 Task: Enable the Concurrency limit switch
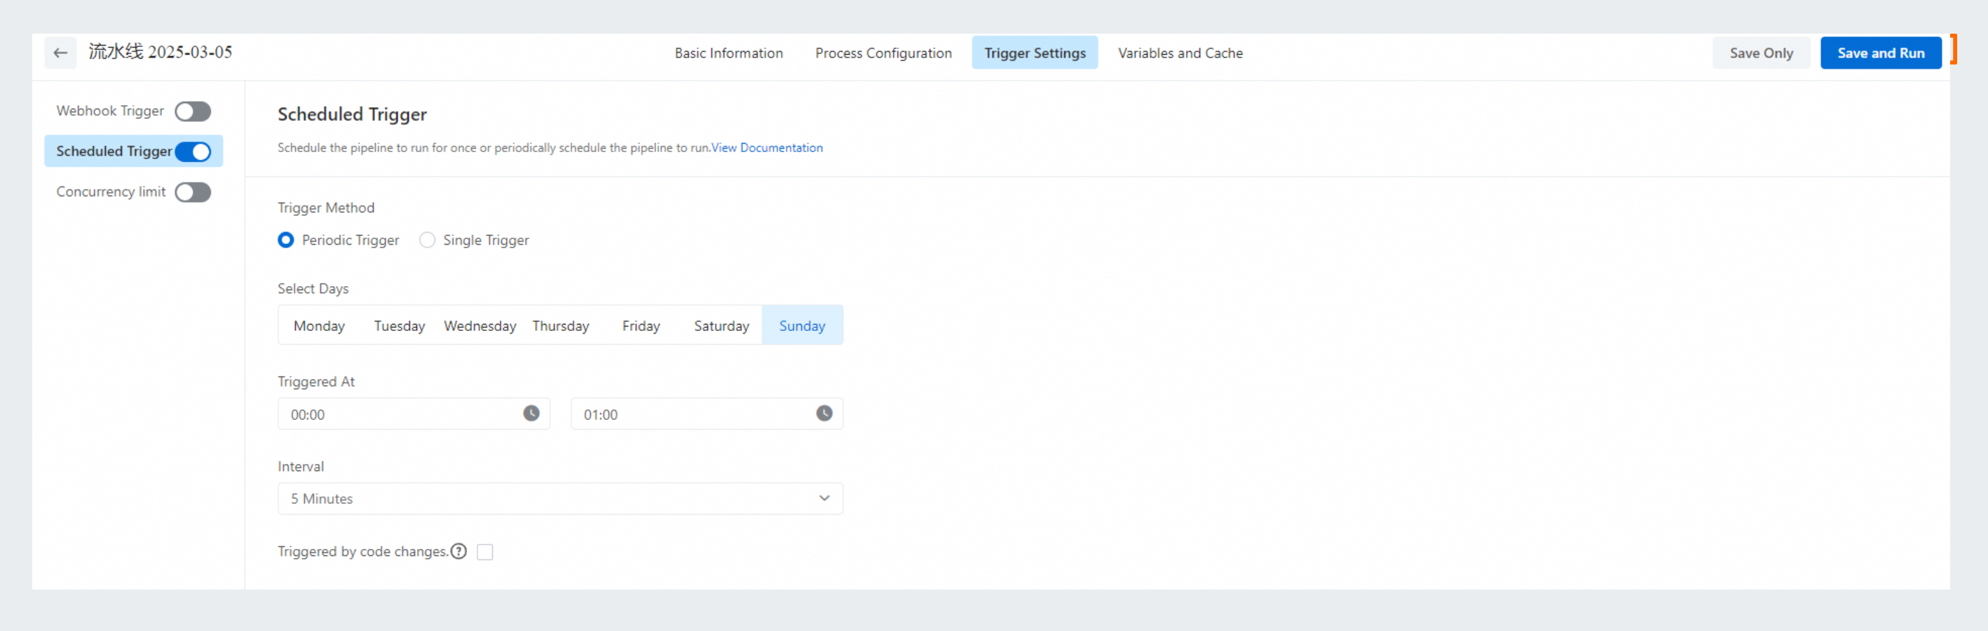click(x=193, y=192)
